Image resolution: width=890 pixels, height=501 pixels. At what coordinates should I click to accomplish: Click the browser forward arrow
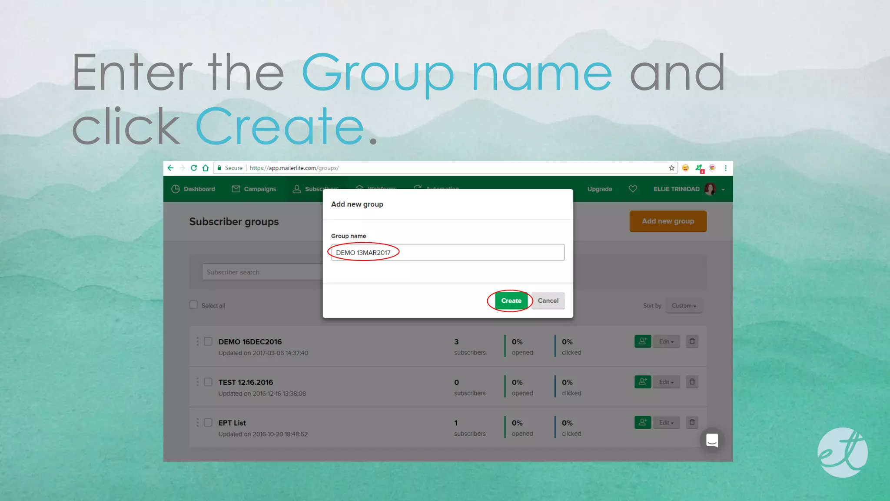pyautogui.click(x=182, y=168)
